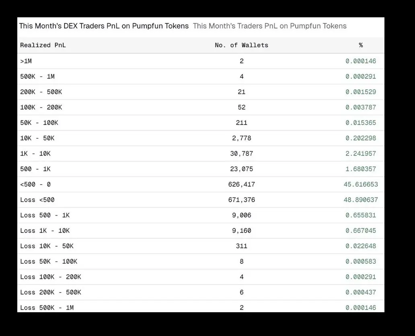The height and width of the screenshot is (336, 415).
Task: Select the Loss 200K - 500K row label
Action: [51, 292]
